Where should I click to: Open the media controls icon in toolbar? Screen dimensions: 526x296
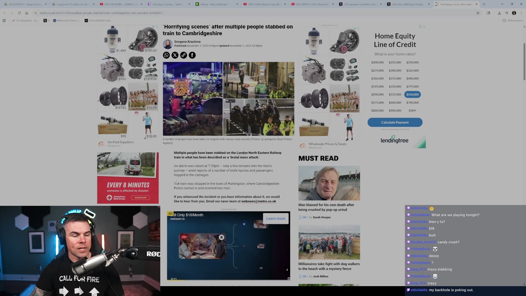(506, 13)
